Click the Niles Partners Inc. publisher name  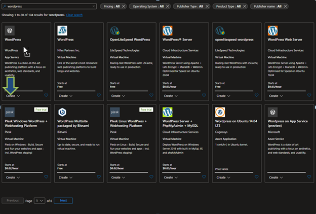point(68,50)
